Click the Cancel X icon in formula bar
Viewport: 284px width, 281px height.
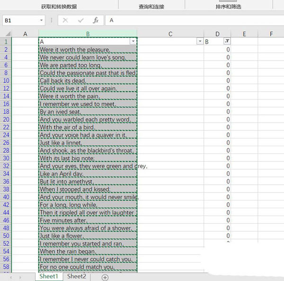(65, 20)
